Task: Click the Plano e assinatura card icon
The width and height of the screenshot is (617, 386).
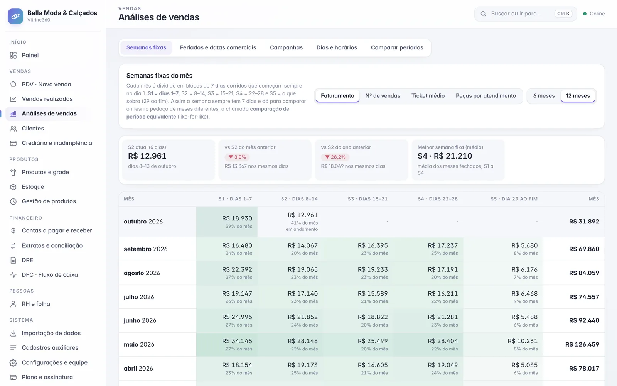Action: tap(13, 377)
